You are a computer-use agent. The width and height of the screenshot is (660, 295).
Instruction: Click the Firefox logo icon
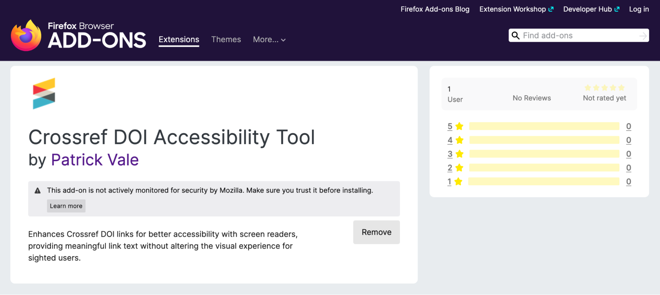(x=26, y=36)
